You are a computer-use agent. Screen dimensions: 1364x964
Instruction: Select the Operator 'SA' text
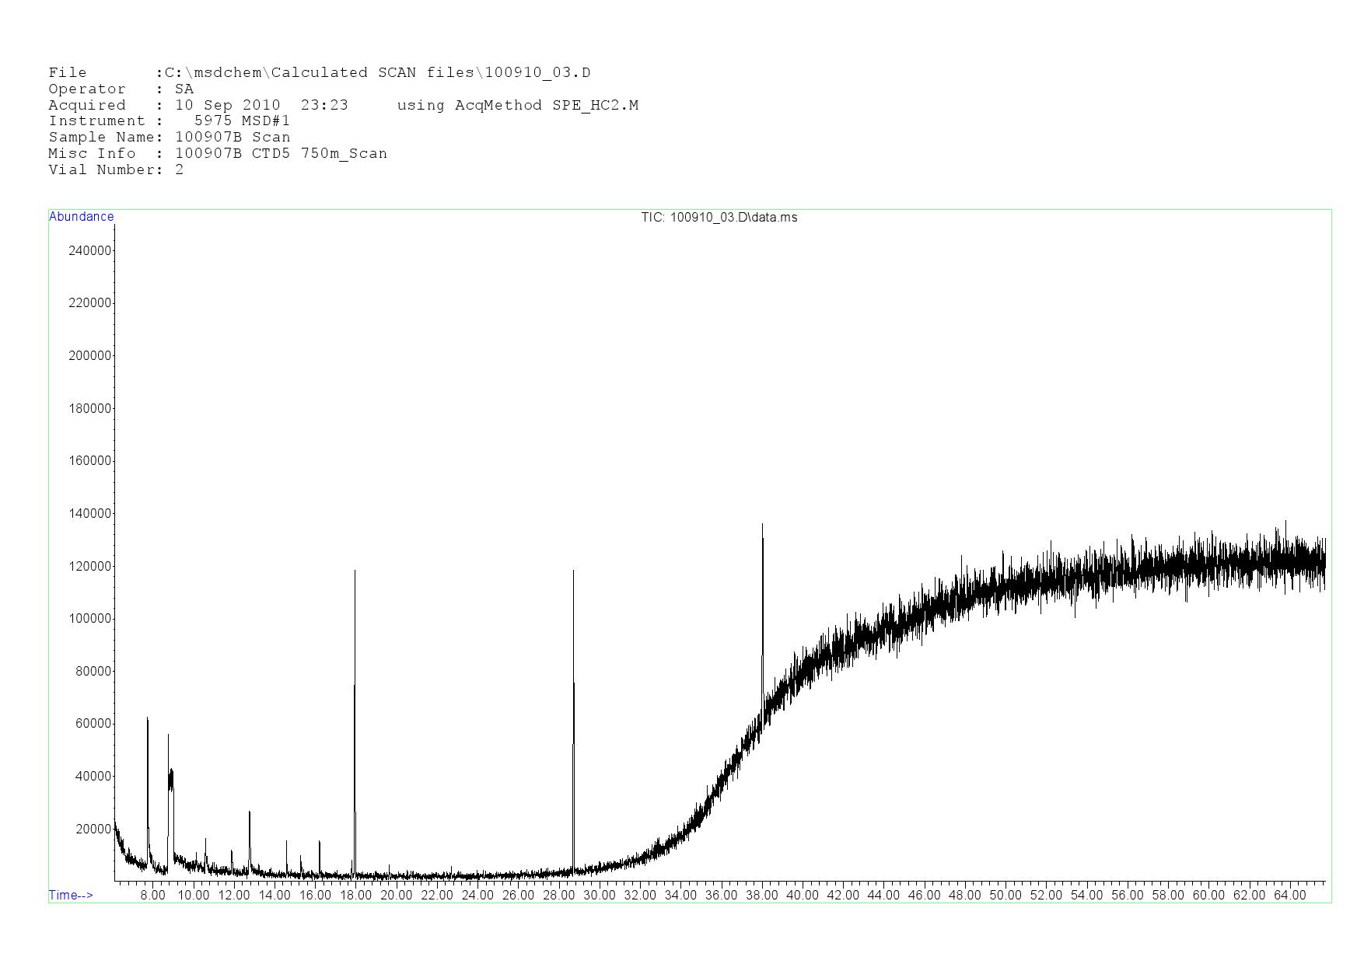tap(184, 89)
